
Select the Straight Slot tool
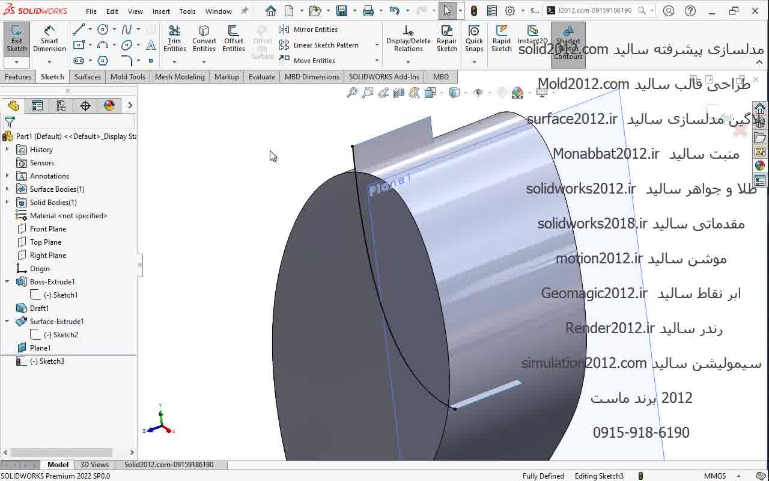click(x=78, y=61)
